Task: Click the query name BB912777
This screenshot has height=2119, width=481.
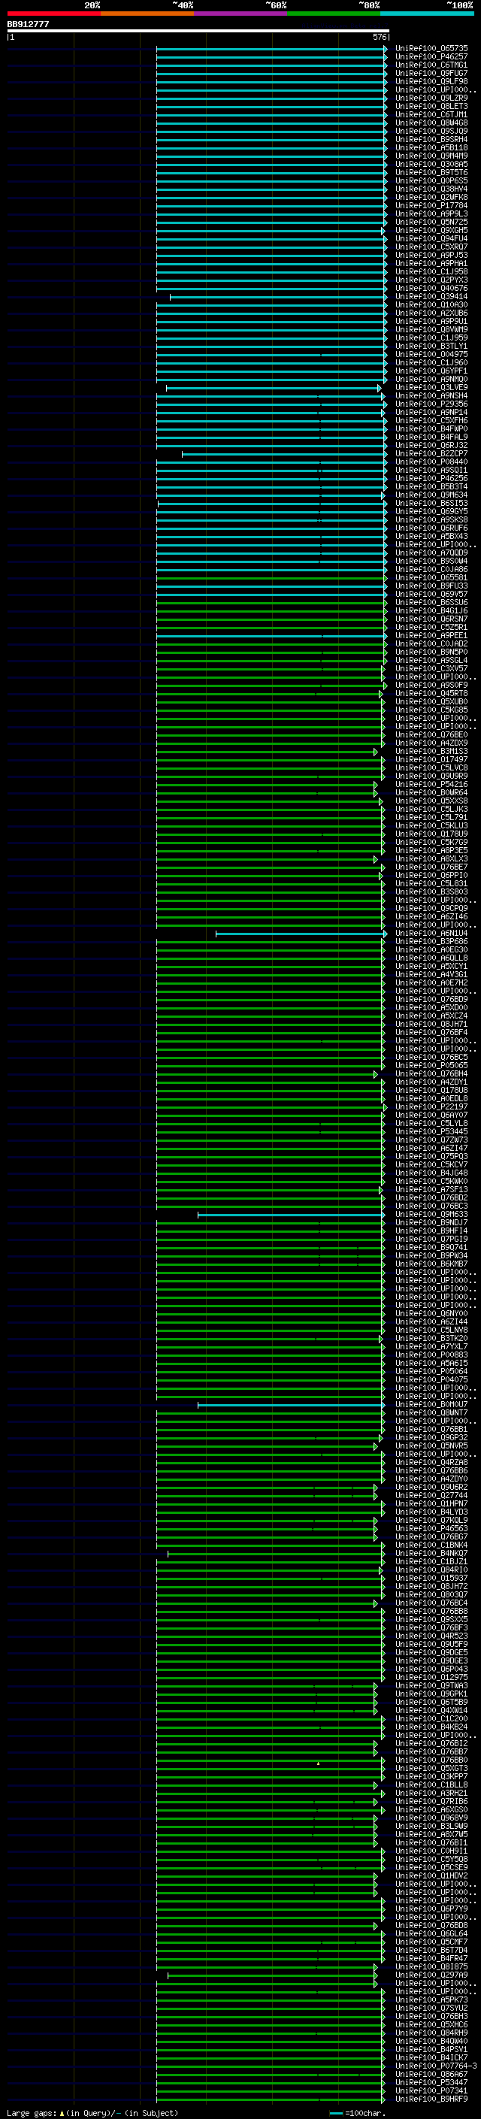Action: click(28, 24)
